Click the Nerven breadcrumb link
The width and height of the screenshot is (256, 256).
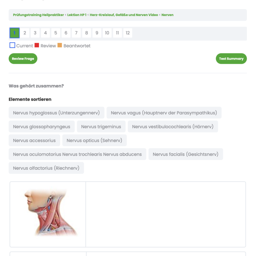167,15
